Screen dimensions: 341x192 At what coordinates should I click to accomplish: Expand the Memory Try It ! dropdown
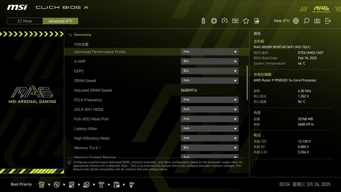[209, 148]
